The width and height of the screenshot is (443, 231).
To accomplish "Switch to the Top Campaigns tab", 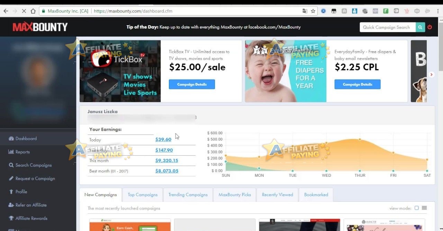I will point(143,195).
